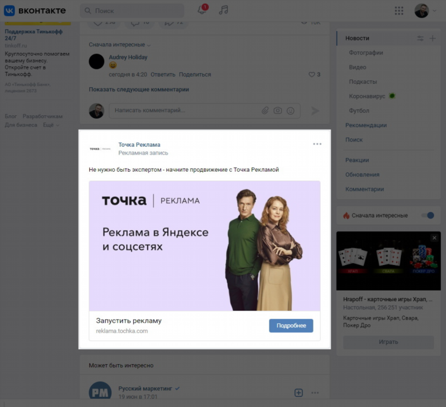Add a new feed tab plus icon
The width and height of the screenshot is (446, 407).
432,39
